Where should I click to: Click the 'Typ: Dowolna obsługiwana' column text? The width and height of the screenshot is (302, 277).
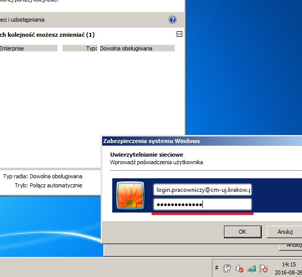[119, 48]
